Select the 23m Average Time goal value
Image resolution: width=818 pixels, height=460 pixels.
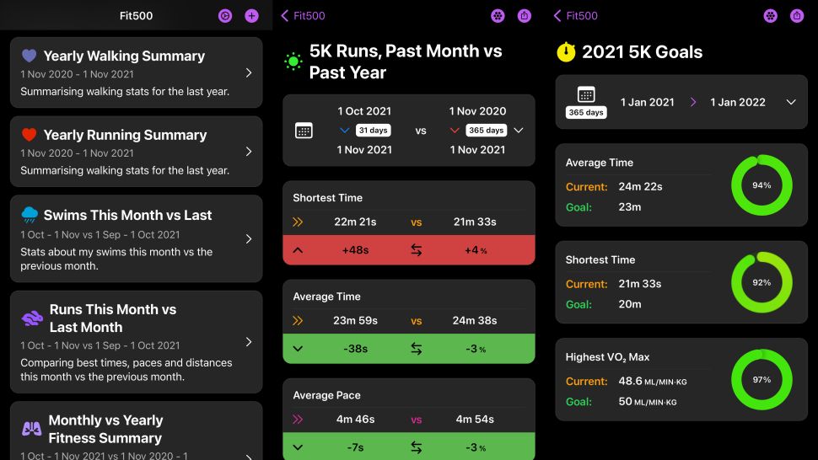[630, 206]
